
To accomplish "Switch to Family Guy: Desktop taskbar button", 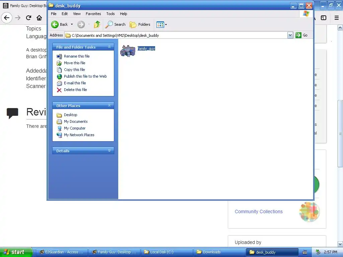I will click(x=114, y=252).
